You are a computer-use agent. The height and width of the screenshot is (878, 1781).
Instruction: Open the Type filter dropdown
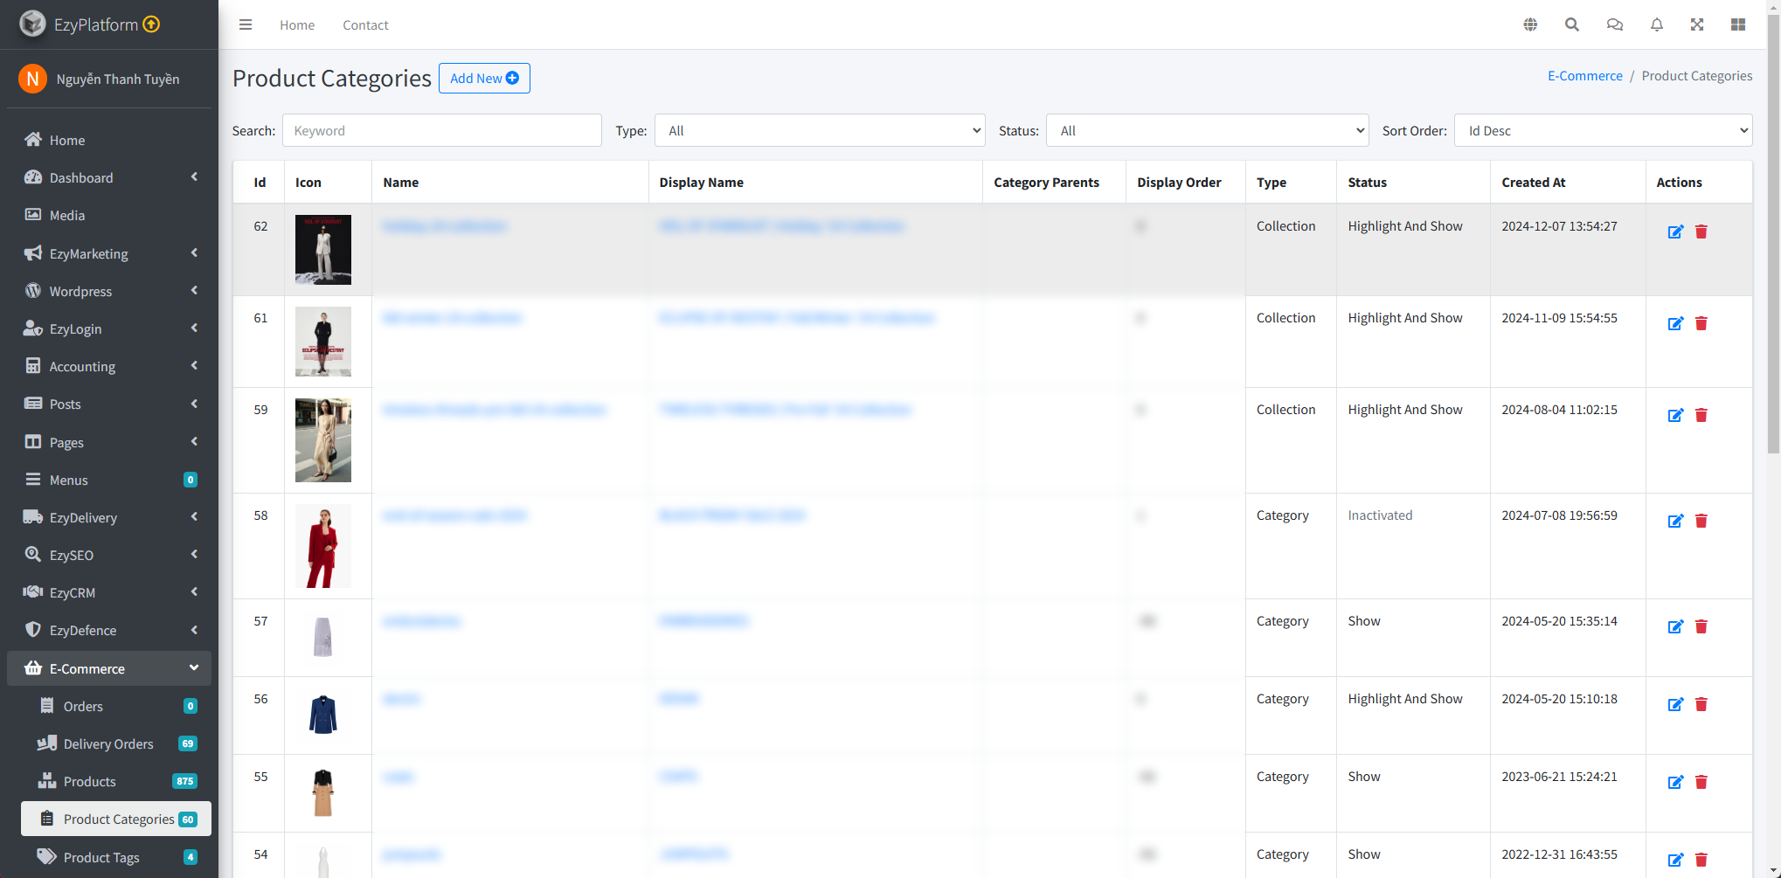819,131
